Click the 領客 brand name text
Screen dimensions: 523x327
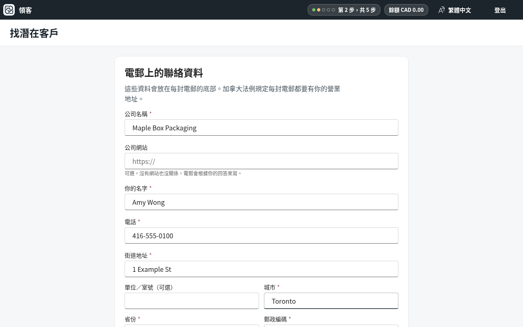(x=25, y=10)
